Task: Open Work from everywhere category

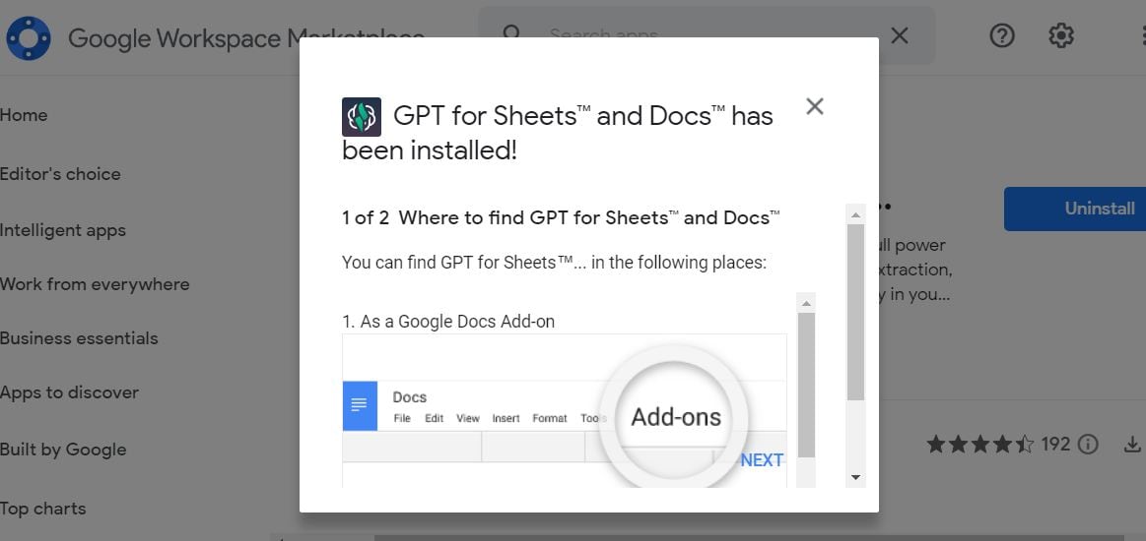Action: (95, 284)
